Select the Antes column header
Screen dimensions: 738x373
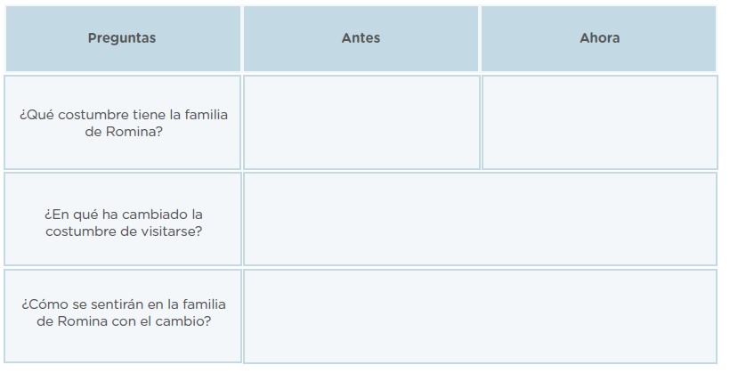[x=361, y=38]
